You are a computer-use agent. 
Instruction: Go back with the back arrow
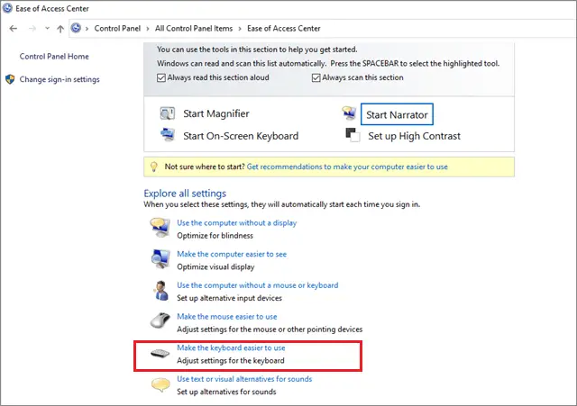coord(14,28)
